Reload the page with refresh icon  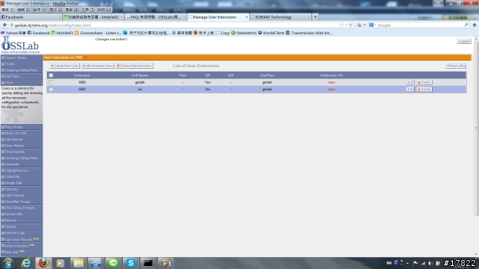click(x=351, y=25)
